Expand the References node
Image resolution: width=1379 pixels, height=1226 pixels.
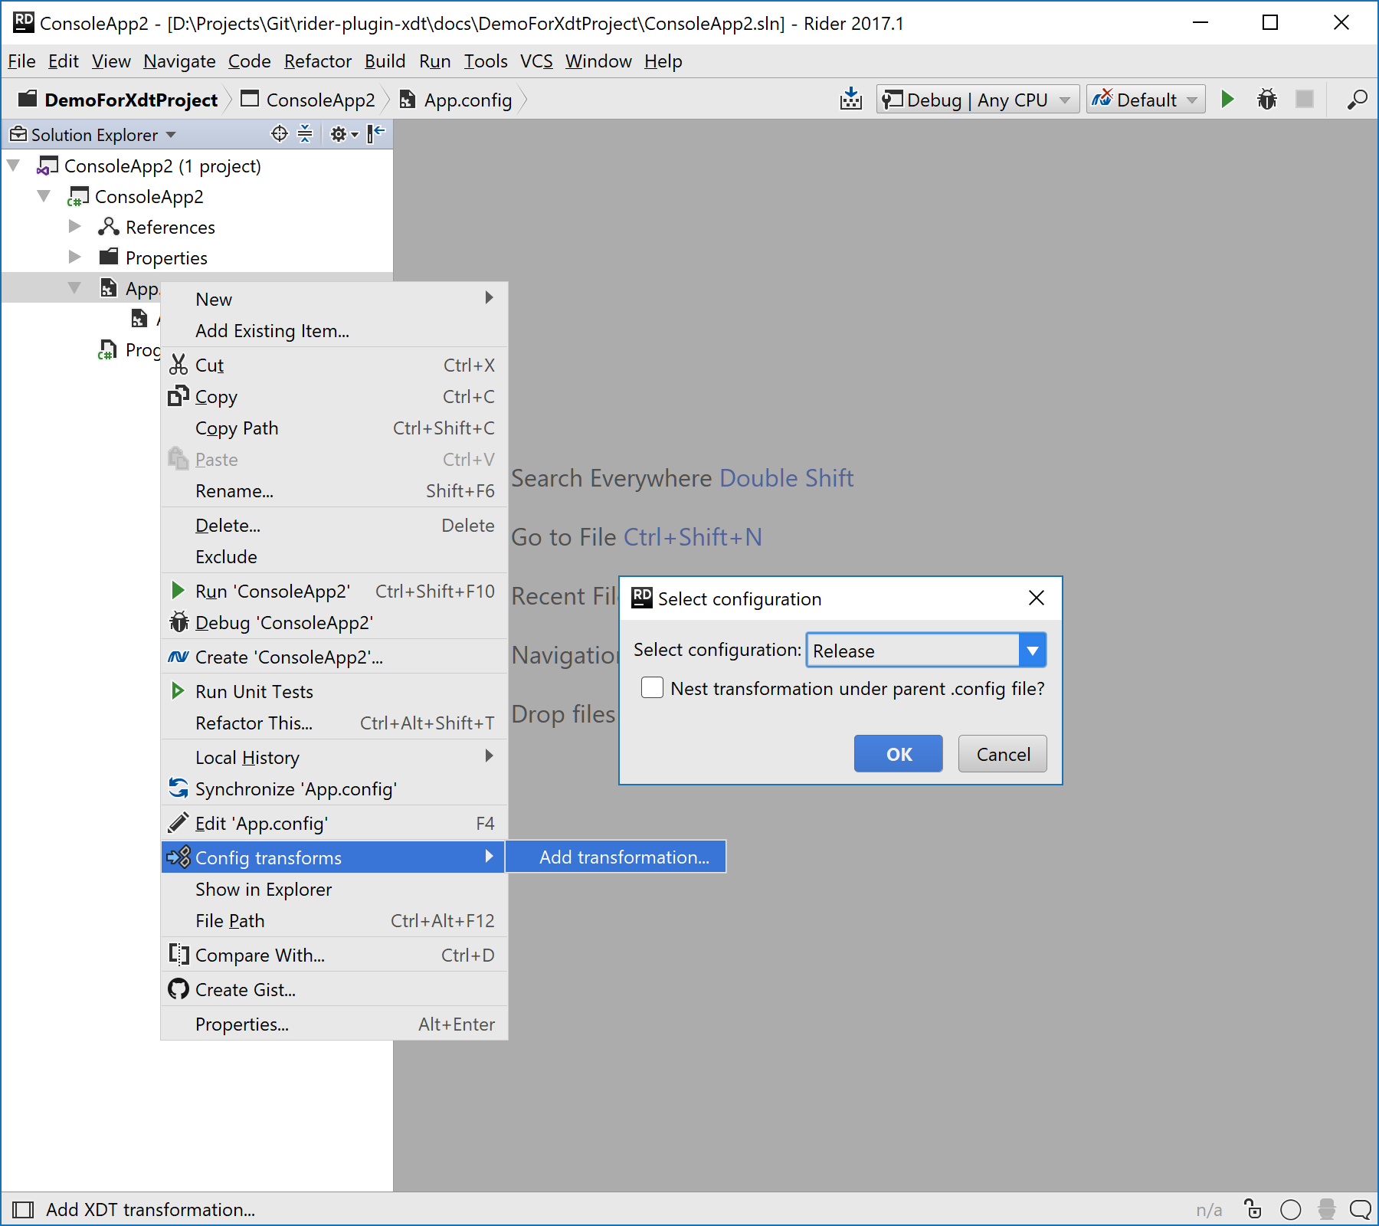75,227
